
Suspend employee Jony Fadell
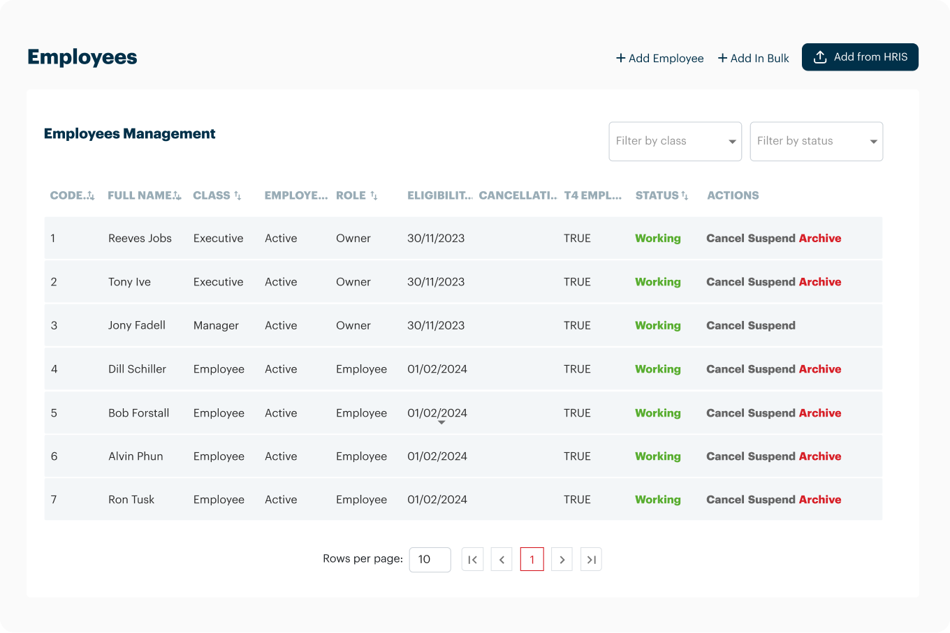coord(771,326)
